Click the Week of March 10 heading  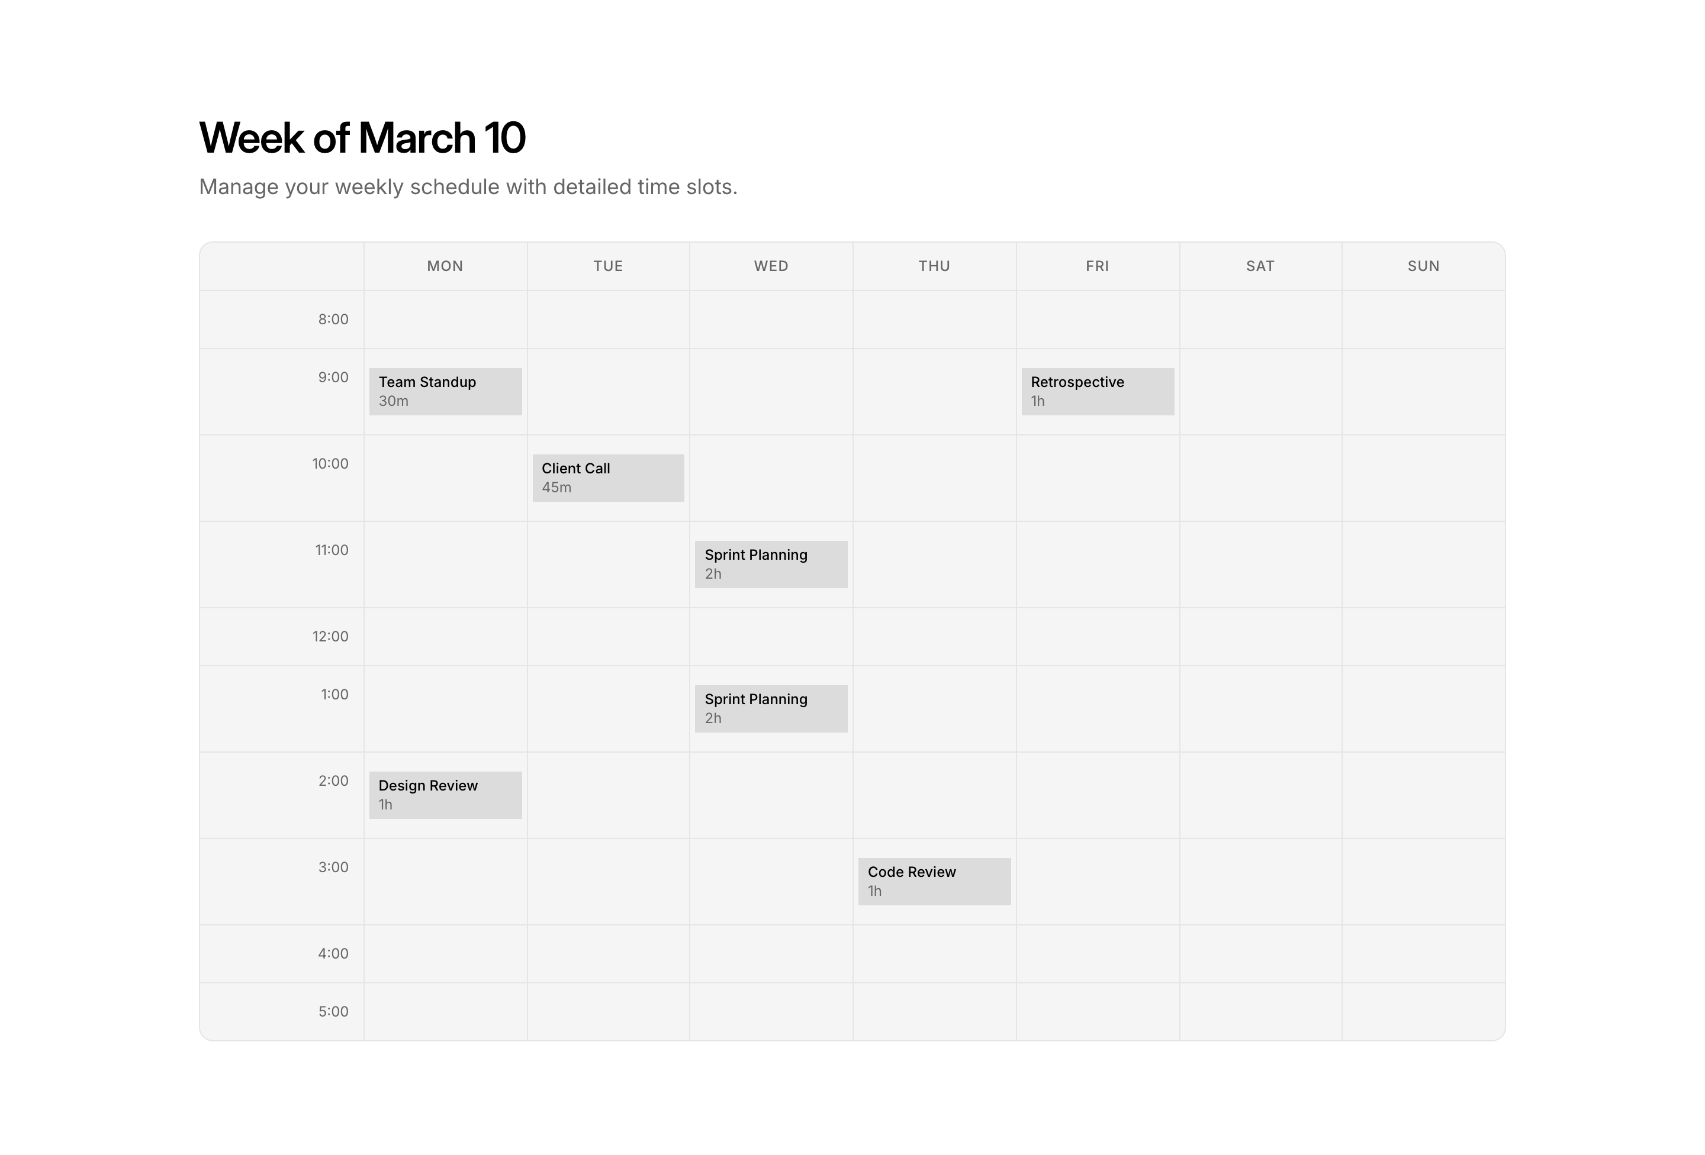pyautogui.click(x=362, y=138)
